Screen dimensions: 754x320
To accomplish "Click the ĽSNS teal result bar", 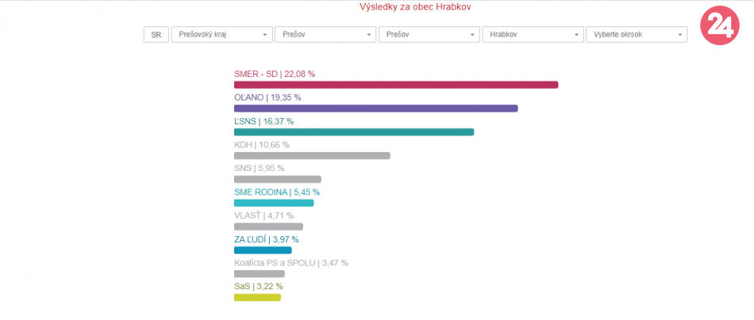I will 354,131.
